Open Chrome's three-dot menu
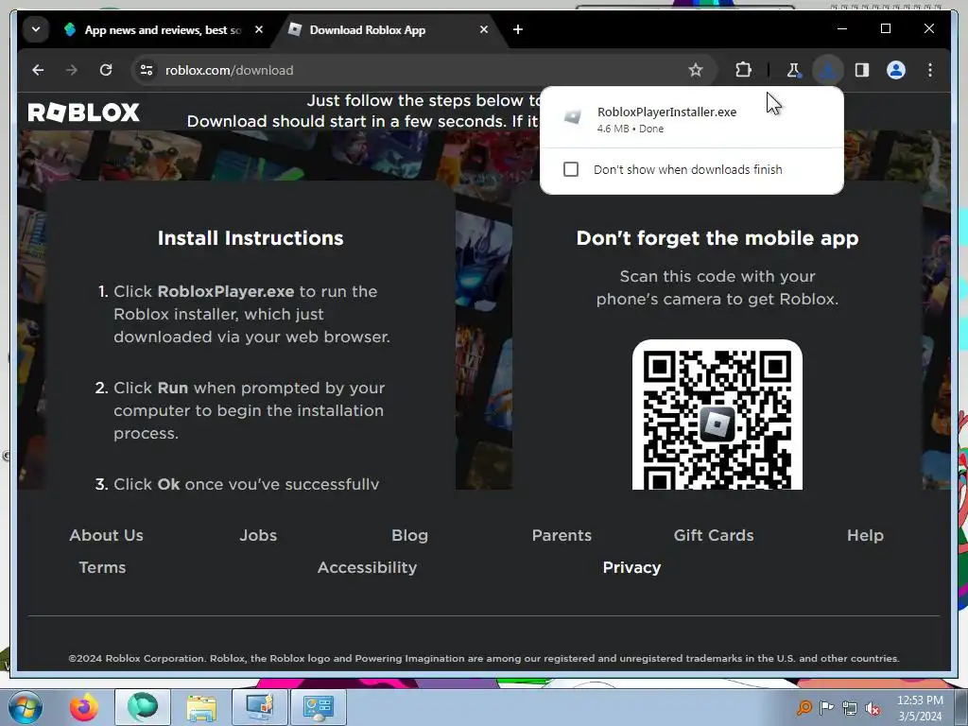 tap(930, 70)
